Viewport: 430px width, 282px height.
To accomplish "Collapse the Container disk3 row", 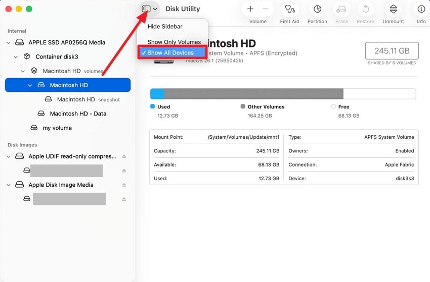I will (x=16, y=57).
